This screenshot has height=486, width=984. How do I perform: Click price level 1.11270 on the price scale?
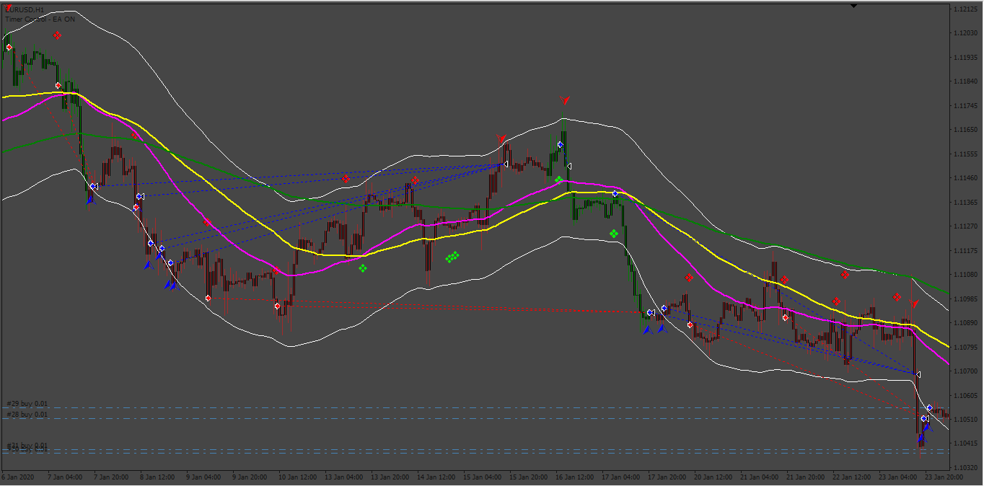pos(965,226)
